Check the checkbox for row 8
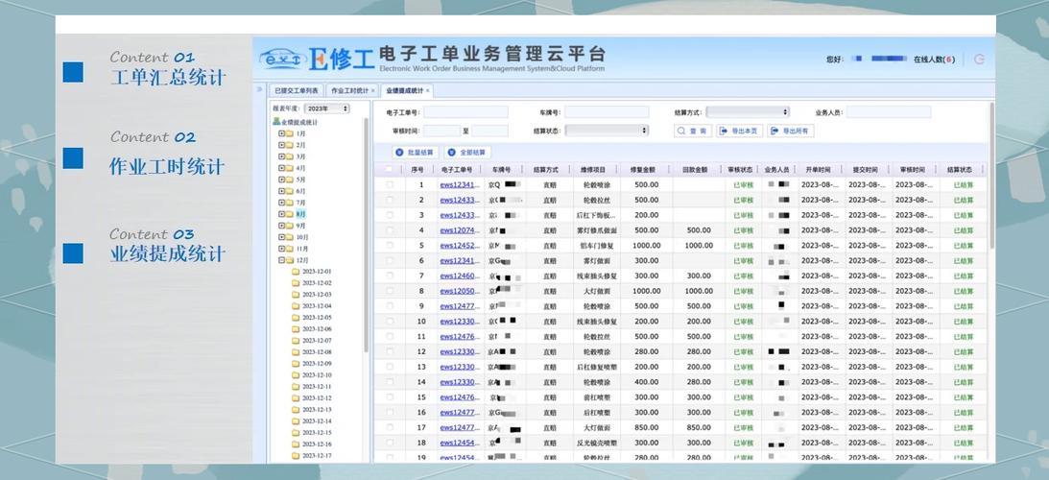This screenshot has width=1049, height=480. click(x=390, y=291)
